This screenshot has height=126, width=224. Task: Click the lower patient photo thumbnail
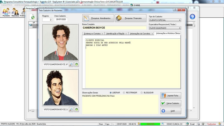point(60,87)
